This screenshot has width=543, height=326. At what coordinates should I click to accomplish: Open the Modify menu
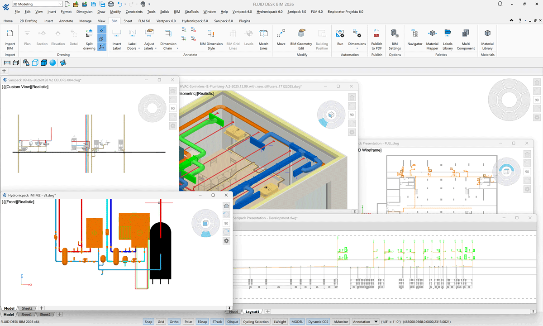pyautogui.click(x=115, y=11)
